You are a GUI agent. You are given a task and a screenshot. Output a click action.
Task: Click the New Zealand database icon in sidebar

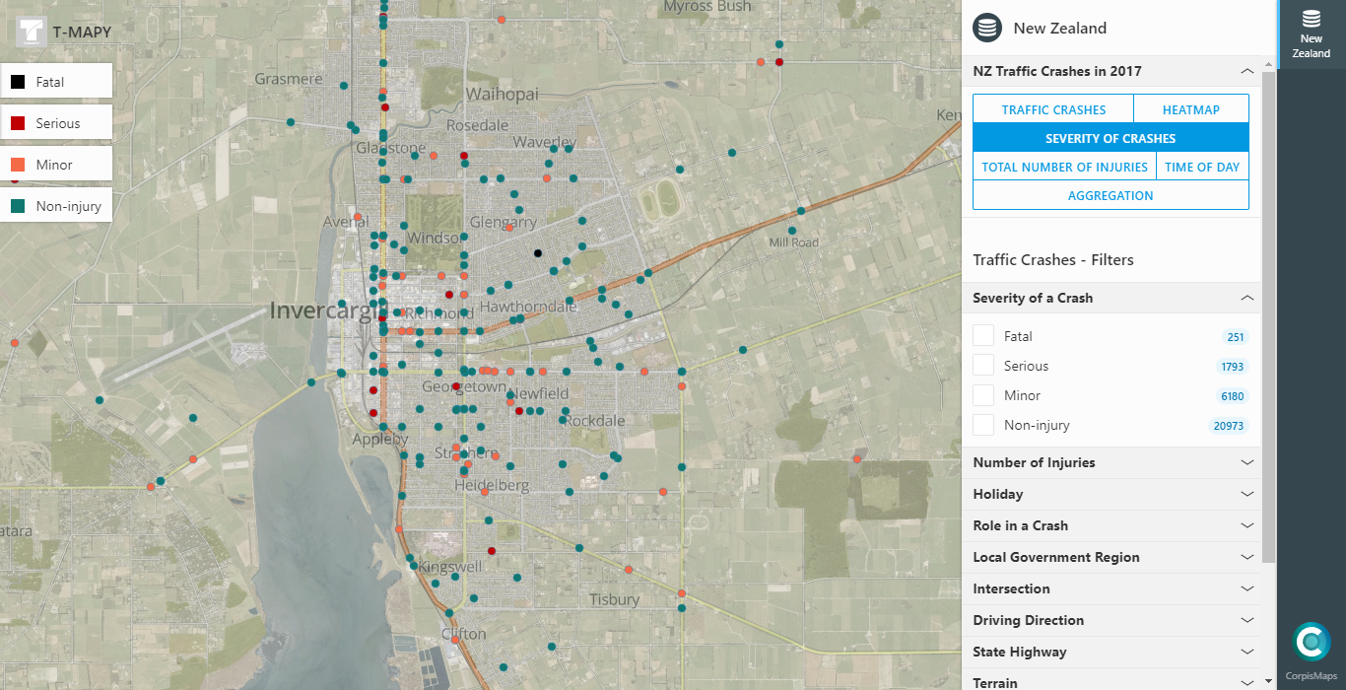click(1311, 19)
